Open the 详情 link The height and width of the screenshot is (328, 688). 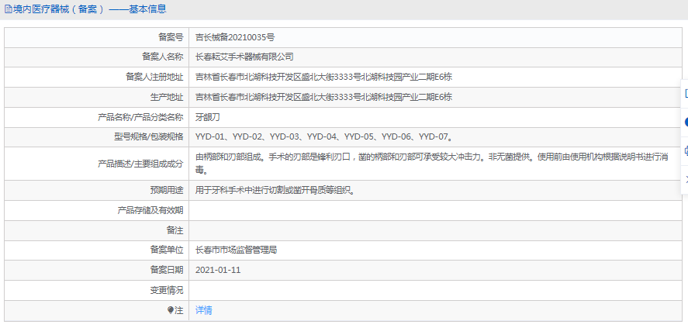click(x=203, y=310)
